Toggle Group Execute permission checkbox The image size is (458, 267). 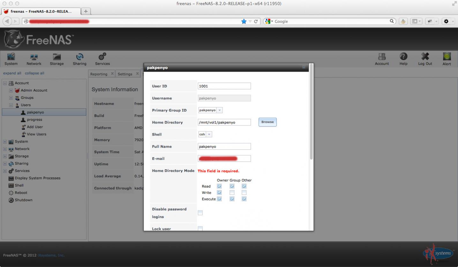click(232, 199)
